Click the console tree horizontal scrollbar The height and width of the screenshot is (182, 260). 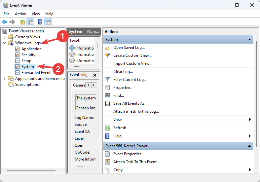(x=31, y=170)
